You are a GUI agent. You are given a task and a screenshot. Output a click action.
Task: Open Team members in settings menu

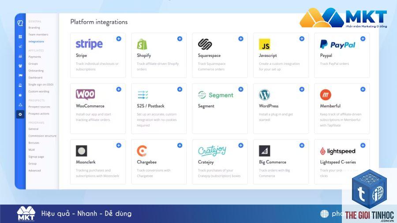[38, 34]
